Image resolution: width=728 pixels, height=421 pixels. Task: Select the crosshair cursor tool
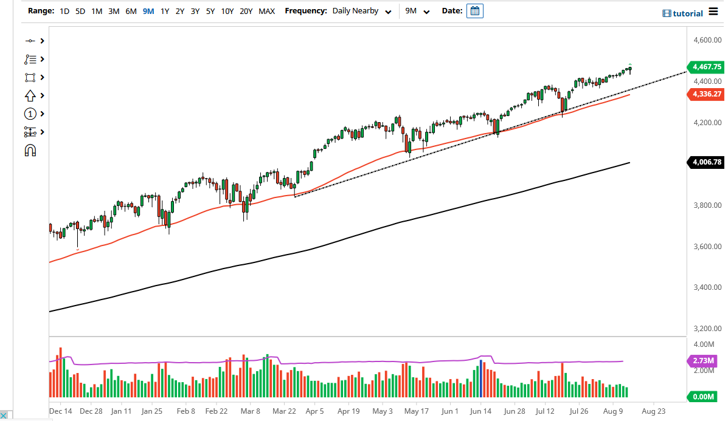point(30,41)
